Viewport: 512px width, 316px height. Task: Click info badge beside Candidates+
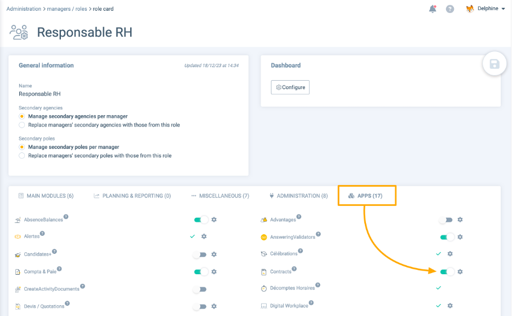pos(55,252)
